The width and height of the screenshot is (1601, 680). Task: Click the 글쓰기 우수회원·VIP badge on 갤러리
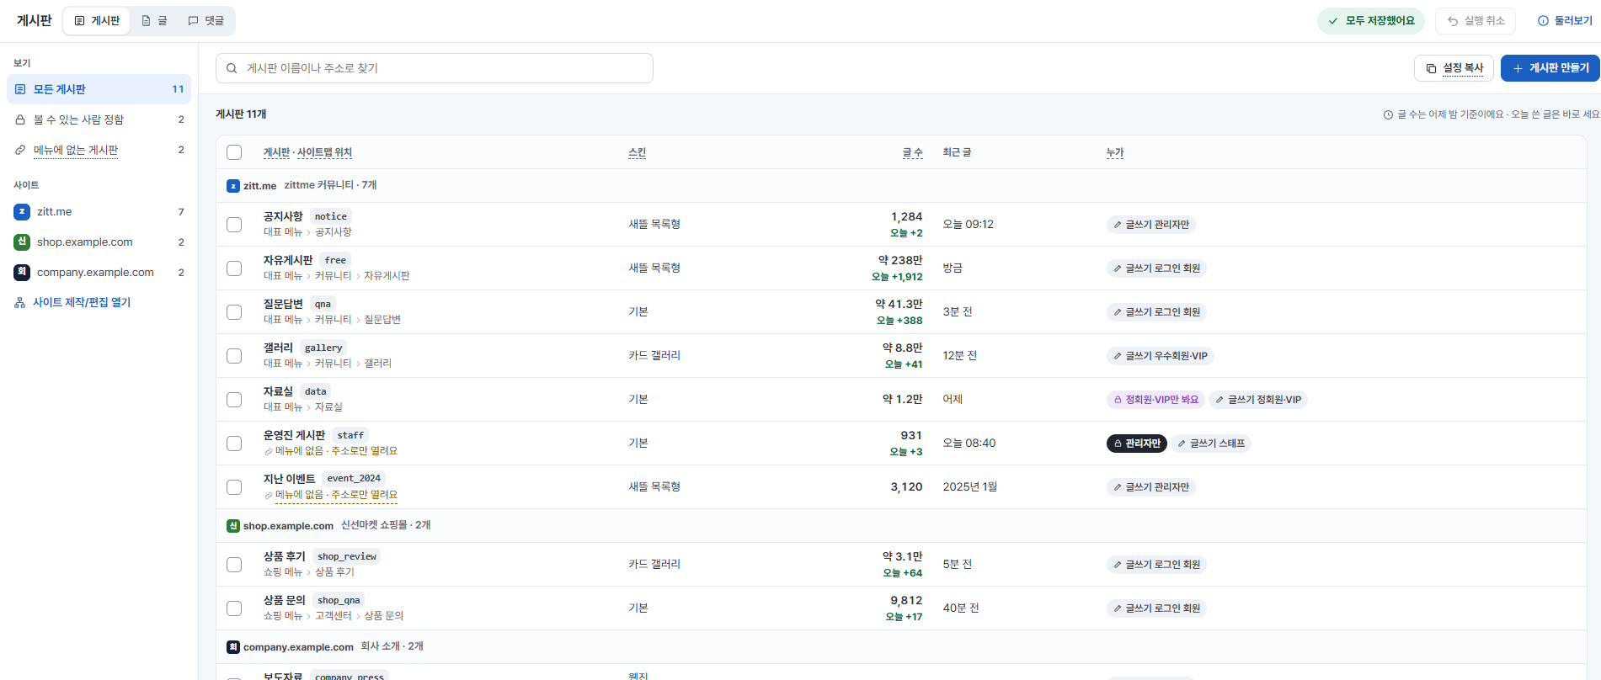coord(1160,356)
